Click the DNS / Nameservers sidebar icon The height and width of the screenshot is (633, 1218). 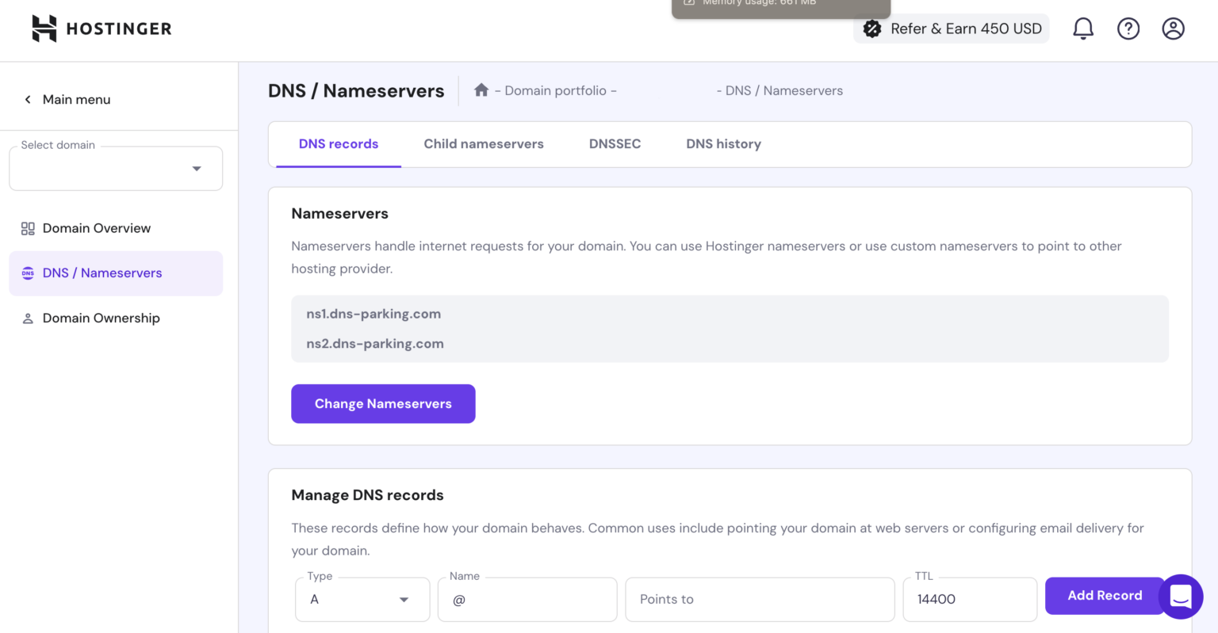pyautogui.click(x=28, y=273)
